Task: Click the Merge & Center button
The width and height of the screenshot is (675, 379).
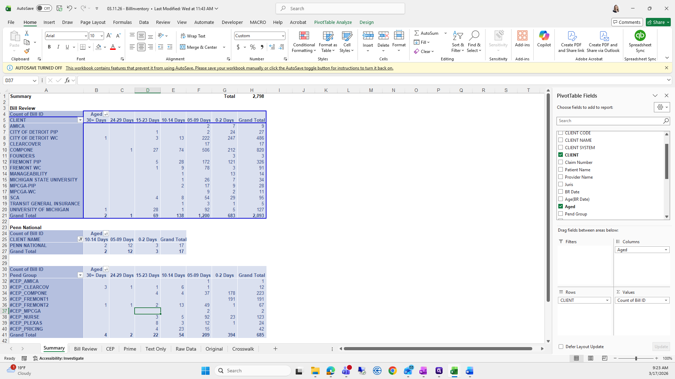Action: (x=199, y=47)
